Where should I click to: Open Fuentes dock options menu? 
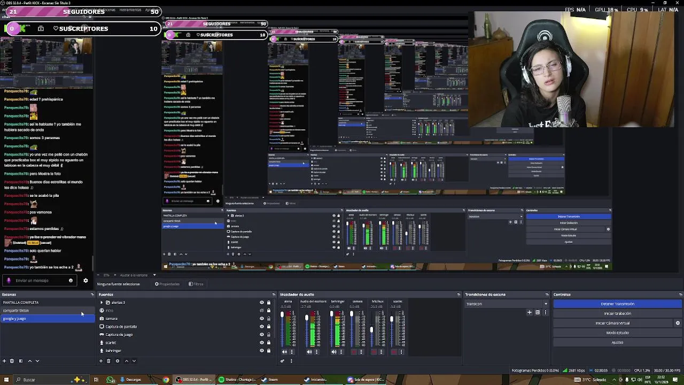274,295
